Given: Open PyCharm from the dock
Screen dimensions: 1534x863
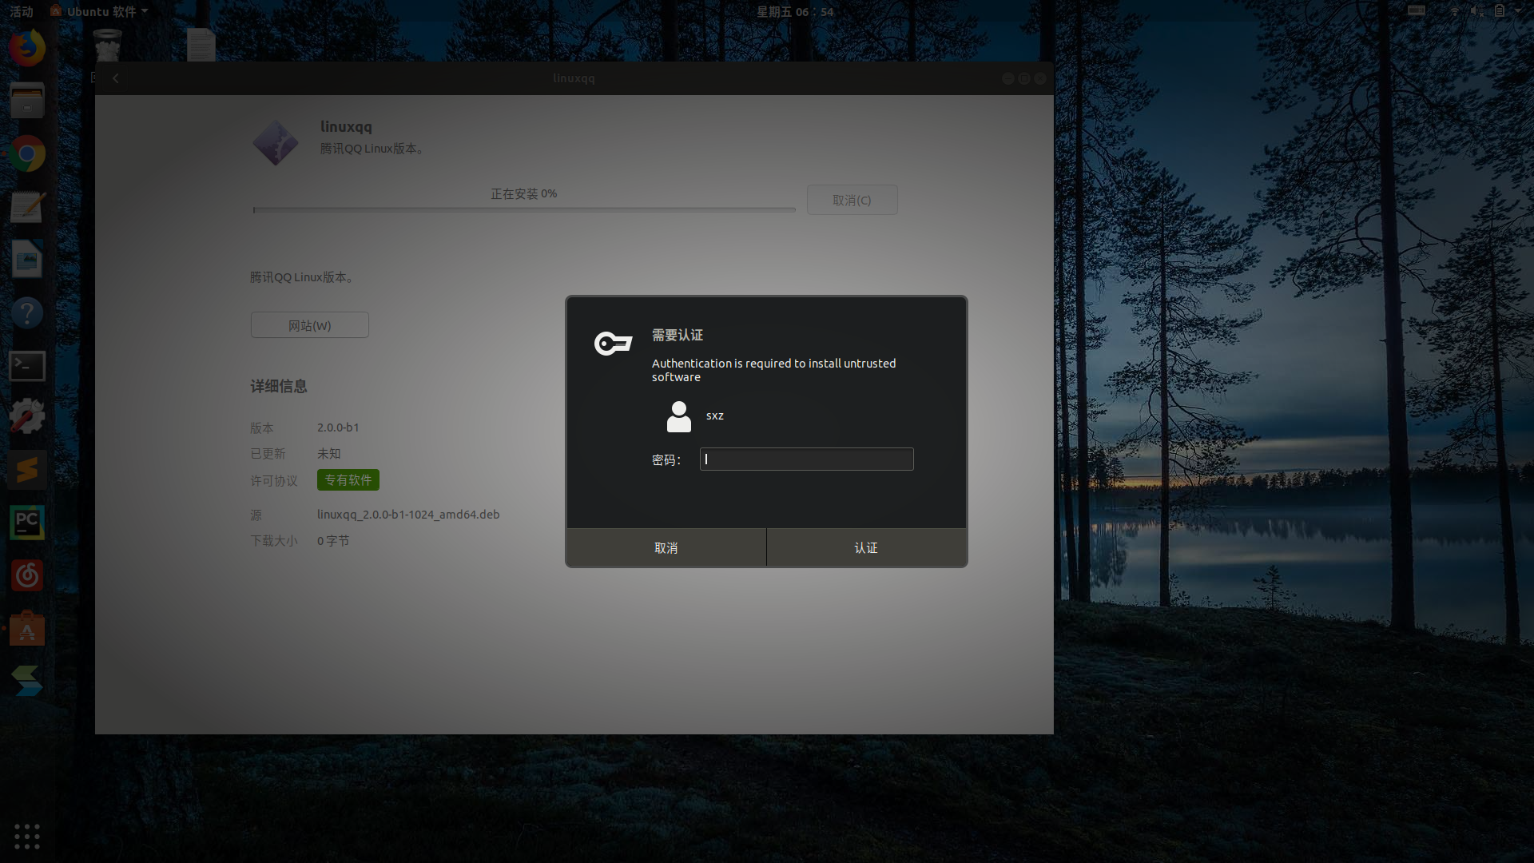Looking at the screenshot, I should point(26,523).
